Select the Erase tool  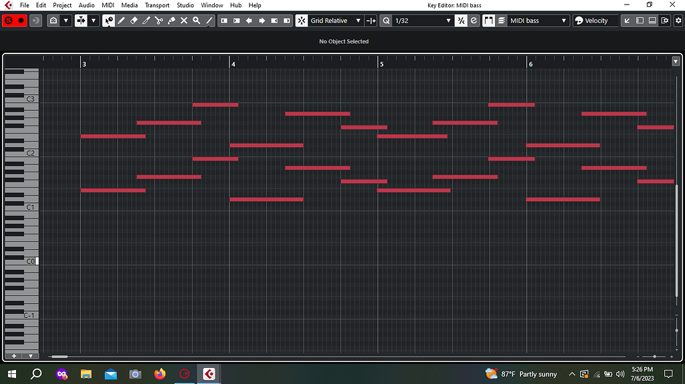pos(134,21)
